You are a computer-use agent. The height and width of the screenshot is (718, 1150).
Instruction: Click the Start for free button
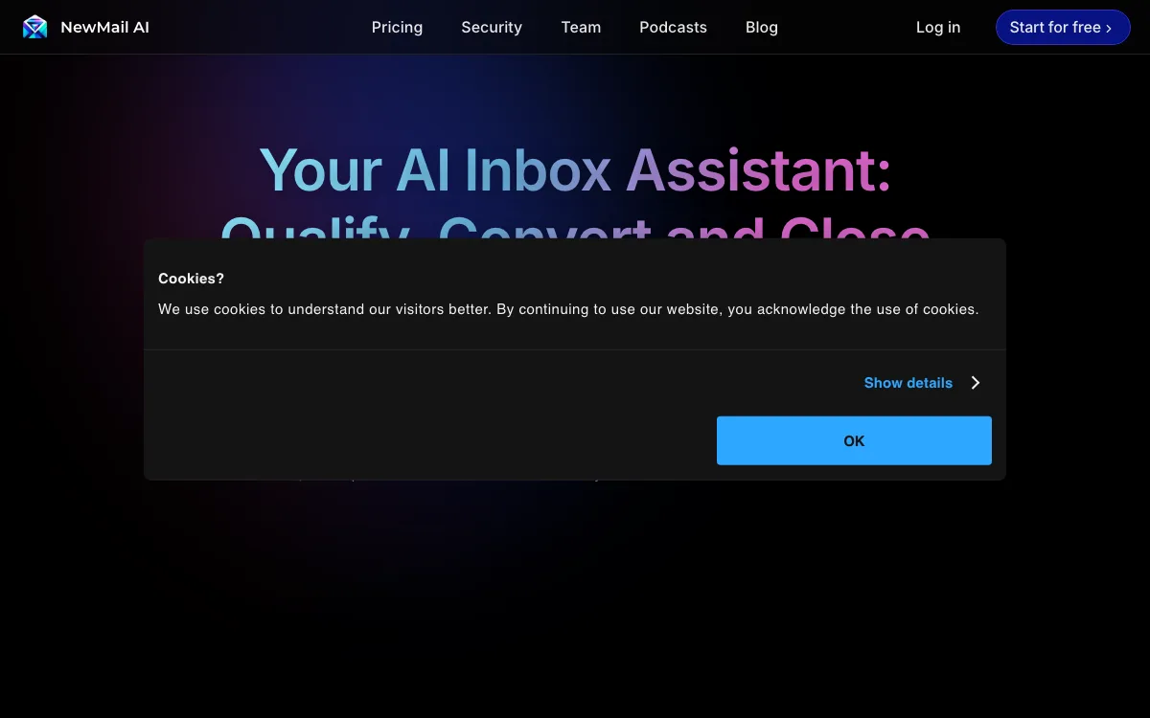pyautogui.click(x=1063, y=27)
